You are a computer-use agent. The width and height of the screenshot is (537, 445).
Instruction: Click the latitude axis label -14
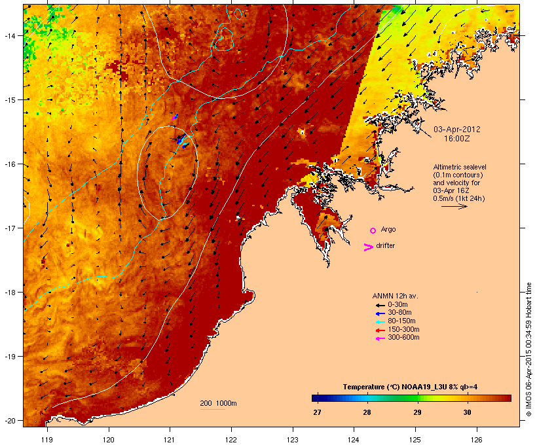click(9, 36)
